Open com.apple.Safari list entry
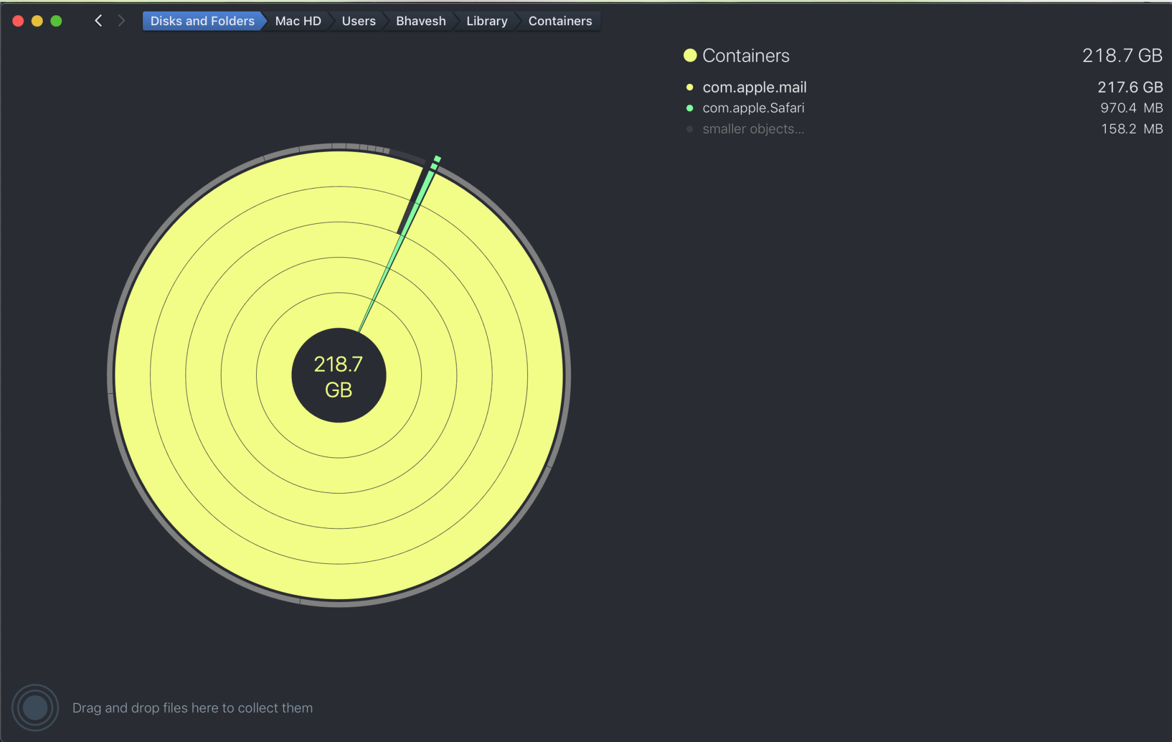 (x=753, y=108)
